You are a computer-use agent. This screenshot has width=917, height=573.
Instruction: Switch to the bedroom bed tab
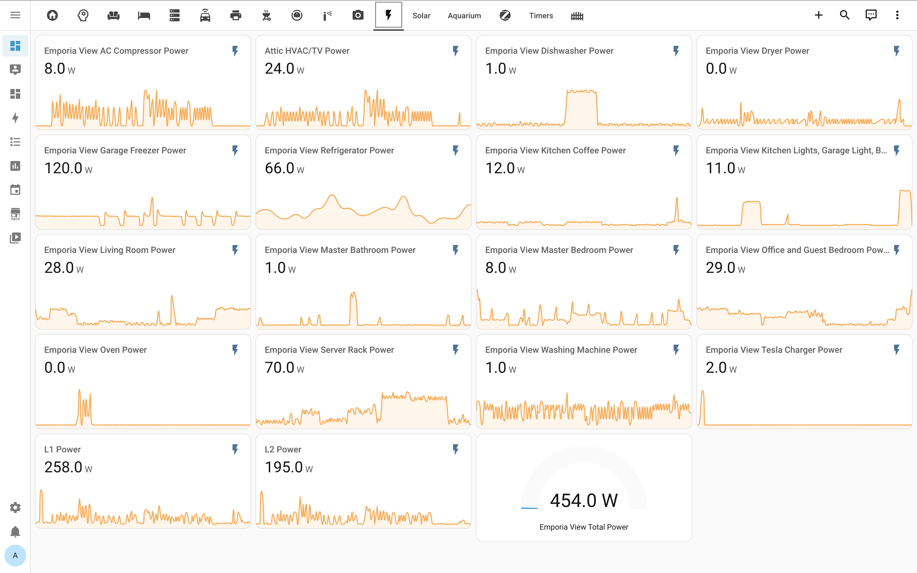pos(144,16)
